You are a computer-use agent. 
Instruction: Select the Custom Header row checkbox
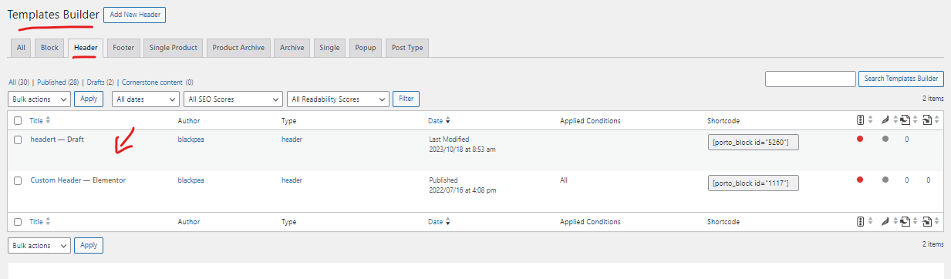18,180
